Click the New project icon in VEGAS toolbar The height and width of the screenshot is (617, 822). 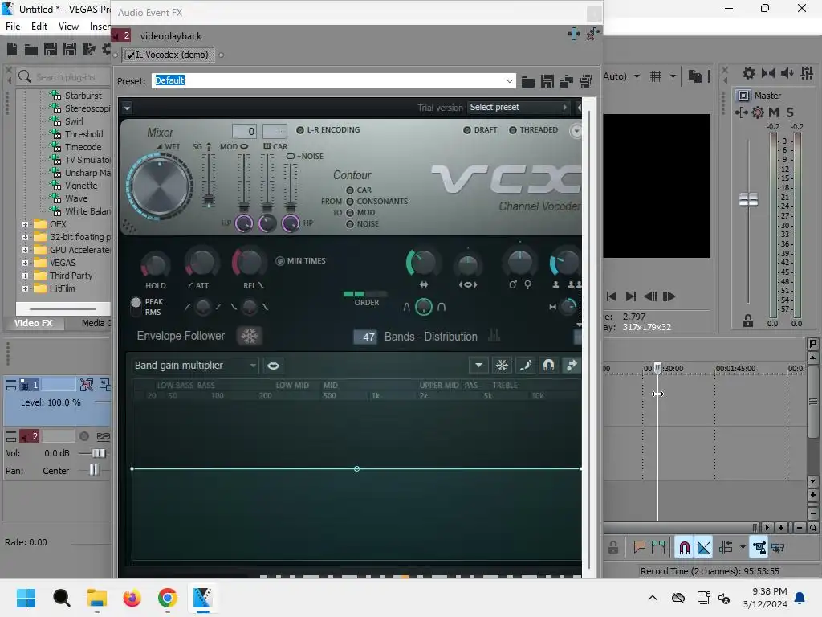(12, 49)
